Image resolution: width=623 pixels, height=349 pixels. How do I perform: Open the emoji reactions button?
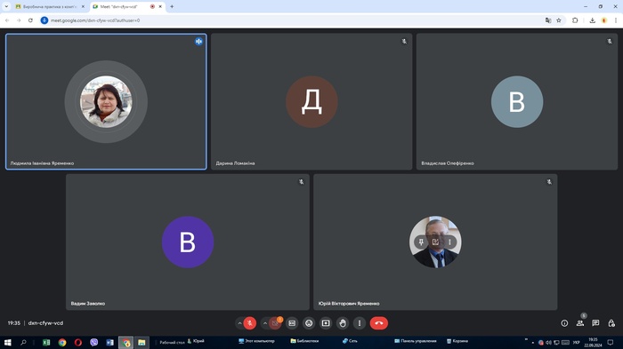(x=309, y=323)
